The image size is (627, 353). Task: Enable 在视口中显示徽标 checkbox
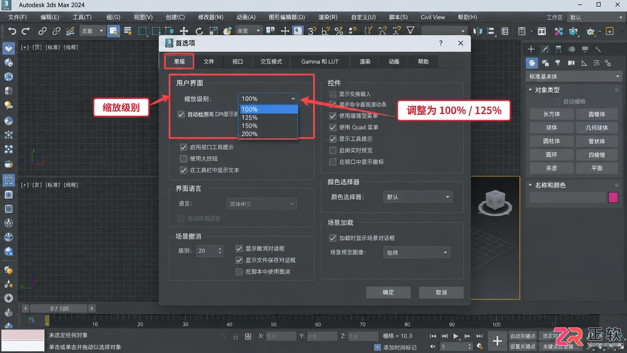[333, 162]
